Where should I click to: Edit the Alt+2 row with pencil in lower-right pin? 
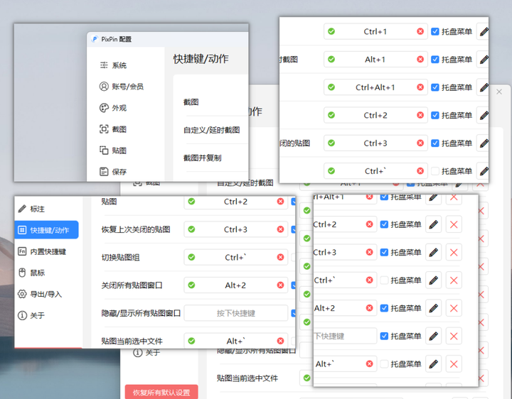pos(433,308)
